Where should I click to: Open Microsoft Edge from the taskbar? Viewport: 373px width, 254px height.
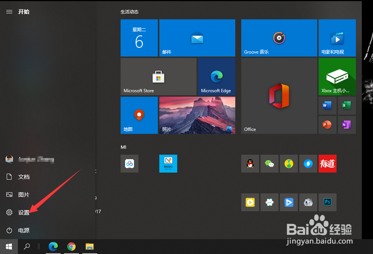coord(53,247)
